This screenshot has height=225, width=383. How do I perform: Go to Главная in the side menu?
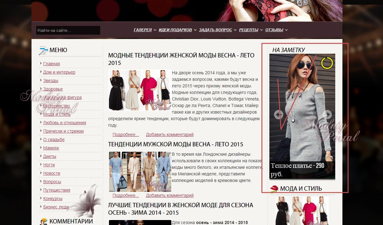click(52, 64)
